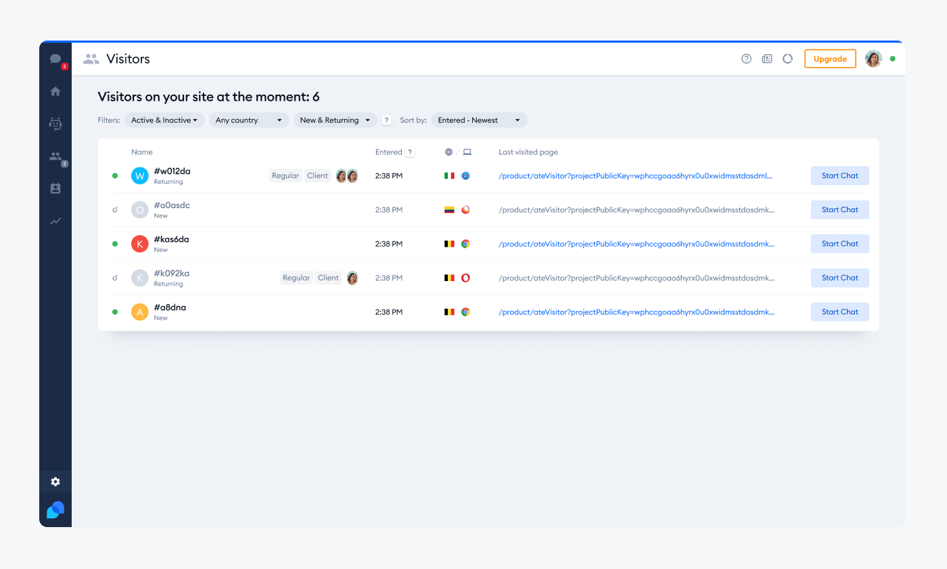This screenshot has height=569, width=947.
Task: Start Chat with visitor #kas6da
Action: [x=840, y=244]
